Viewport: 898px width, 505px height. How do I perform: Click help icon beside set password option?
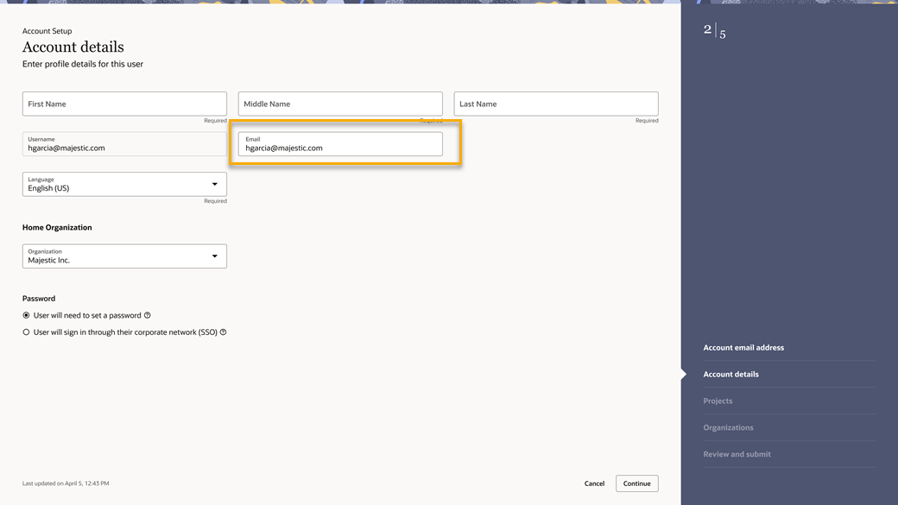point(148,315)
